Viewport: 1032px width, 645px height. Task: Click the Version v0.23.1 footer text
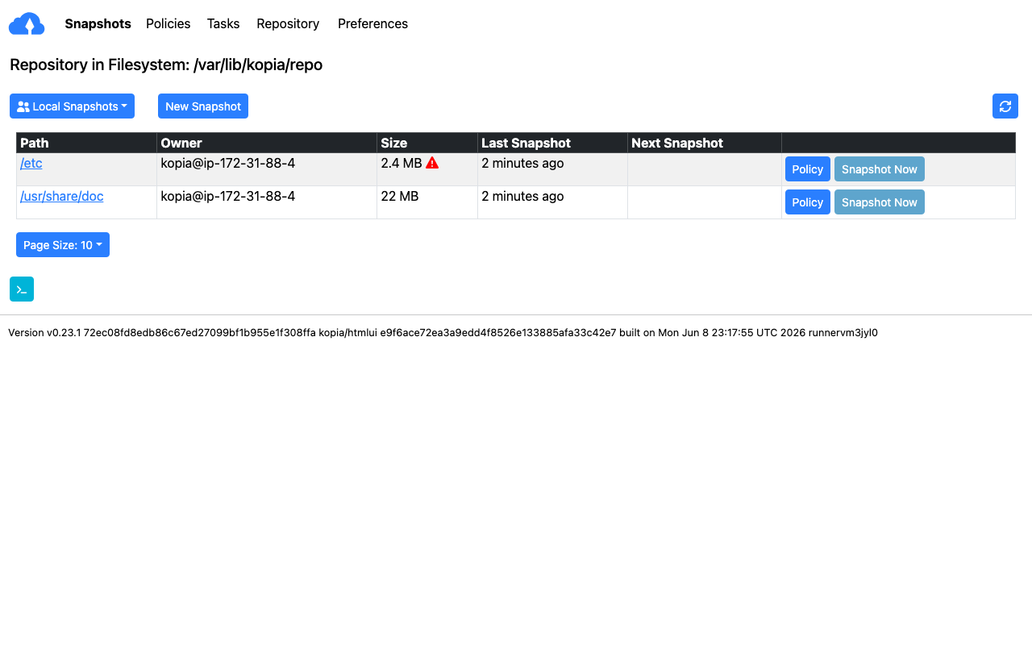point(443,332)
